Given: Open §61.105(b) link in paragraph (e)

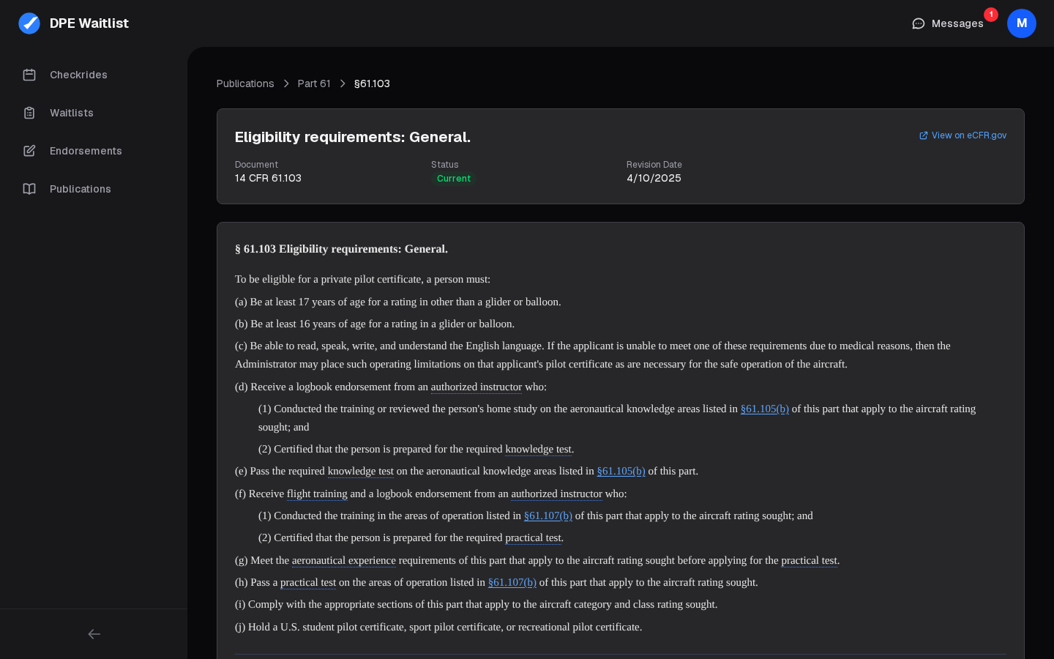Looking at the screenshot, I should 621,471.
